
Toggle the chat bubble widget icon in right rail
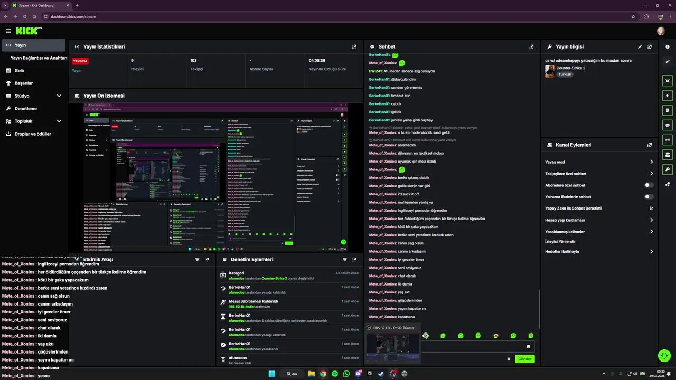tap(668, 125)
